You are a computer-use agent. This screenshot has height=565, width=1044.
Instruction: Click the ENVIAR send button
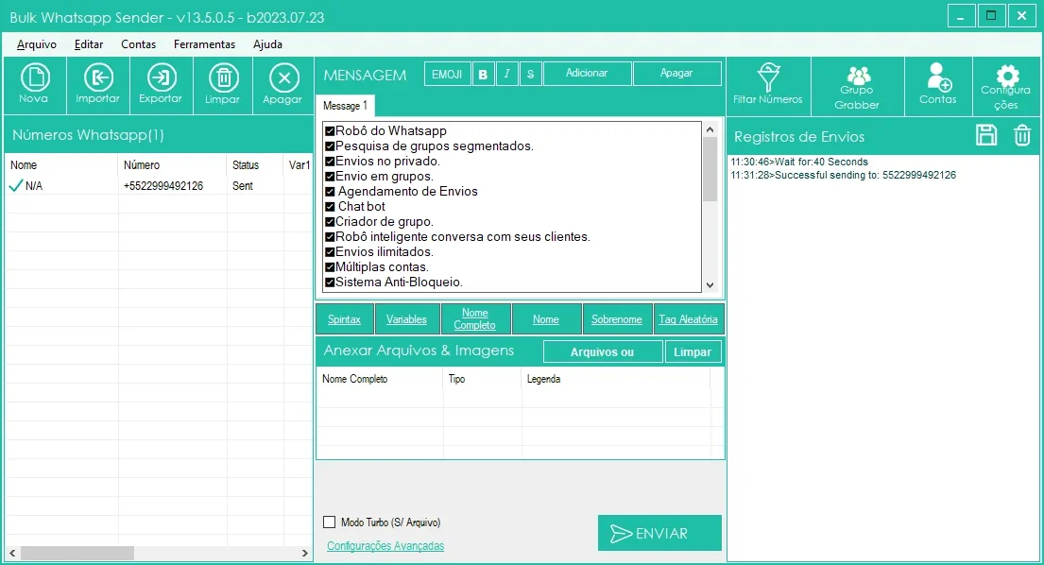point(659,533)
